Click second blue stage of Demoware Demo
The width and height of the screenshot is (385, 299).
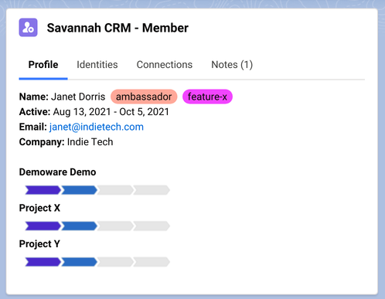click(79, 190)
